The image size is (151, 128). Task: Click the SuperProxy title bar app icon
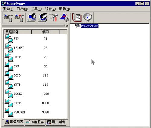(4, 4)
